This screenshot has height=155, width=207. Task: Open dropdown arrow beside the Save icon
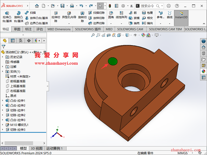coord(67,6)
